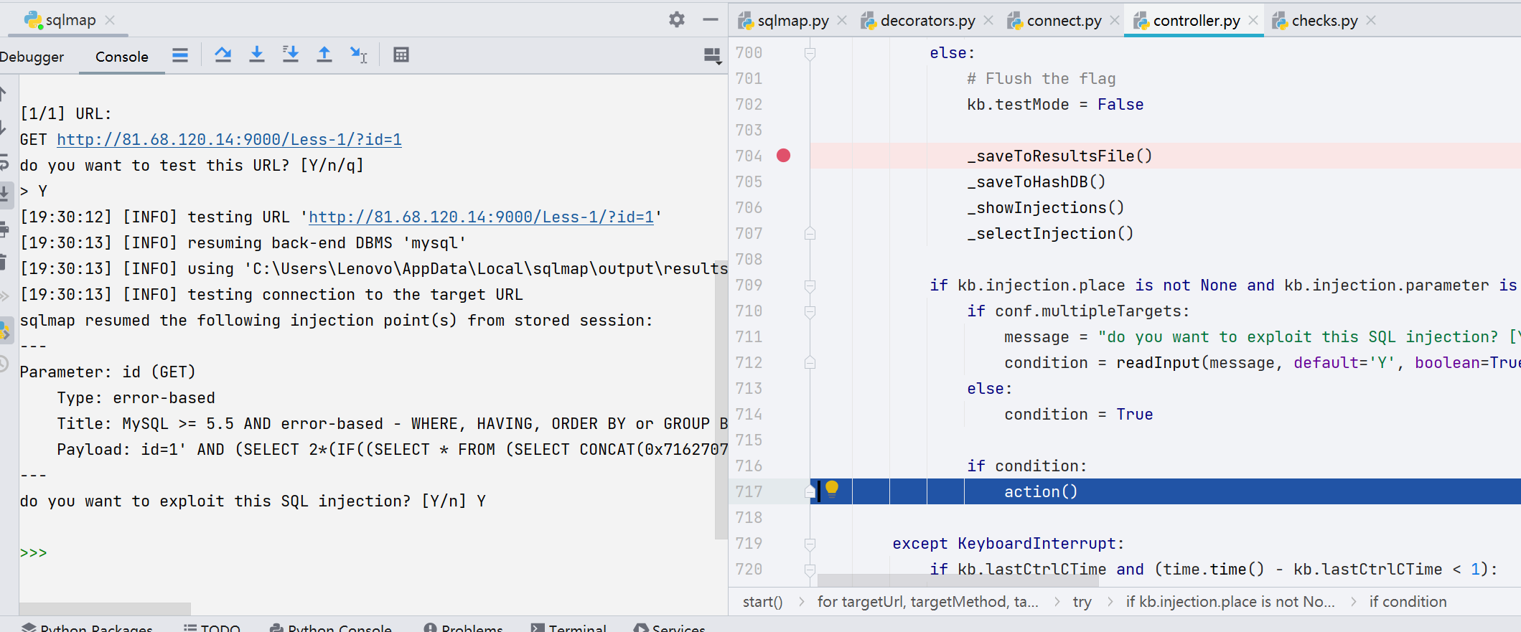The height and width of the screenshot is (632, 1521).
Task: Collapse the fold marker at line 707
Action: click(810, 233)
